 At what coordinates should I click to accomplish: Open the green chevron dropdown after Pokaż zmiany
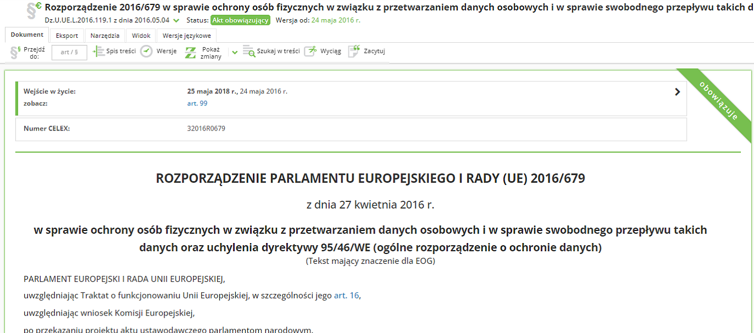(235, 53)
